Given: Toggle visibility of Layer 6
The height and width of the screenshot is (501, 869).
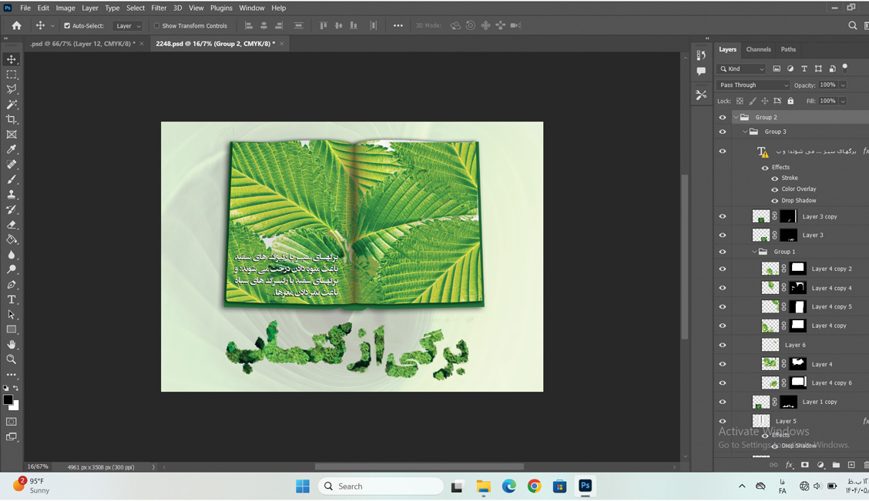Looking at the screenshot, I should coord(722,345).
